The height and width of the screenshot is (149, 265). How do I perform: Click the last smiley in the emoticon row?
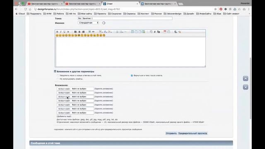click(104, 35)
